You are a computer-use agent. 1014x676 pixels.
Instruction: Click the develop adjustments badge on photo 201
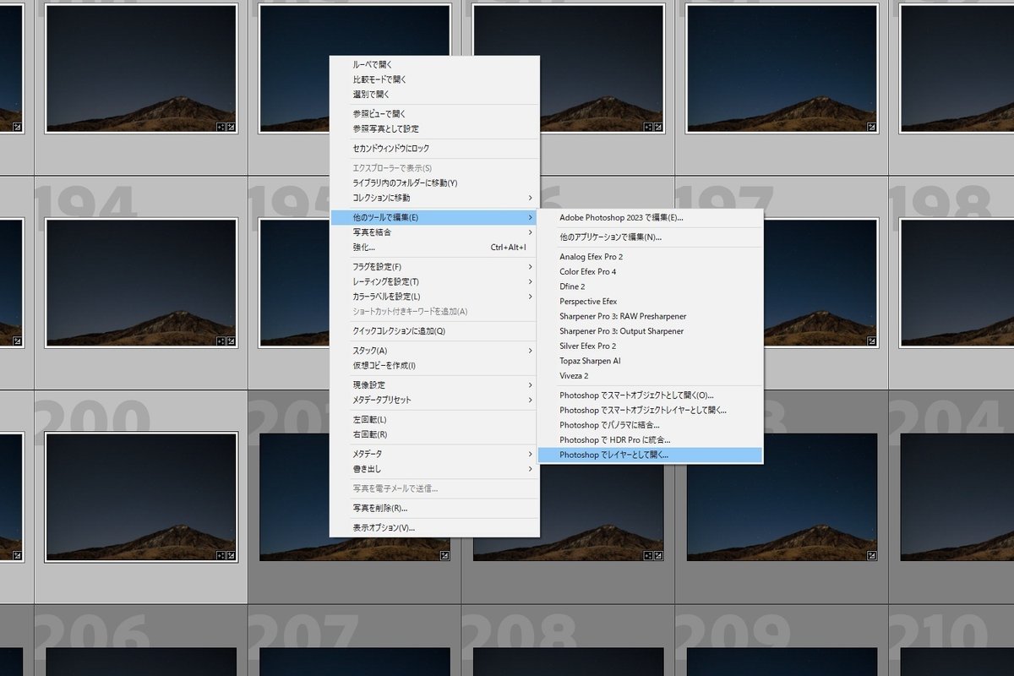tap(444, 555)
